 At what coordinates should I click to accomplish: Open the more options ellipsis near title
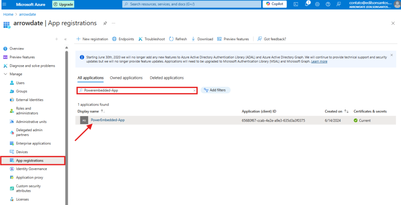(114, 23)
